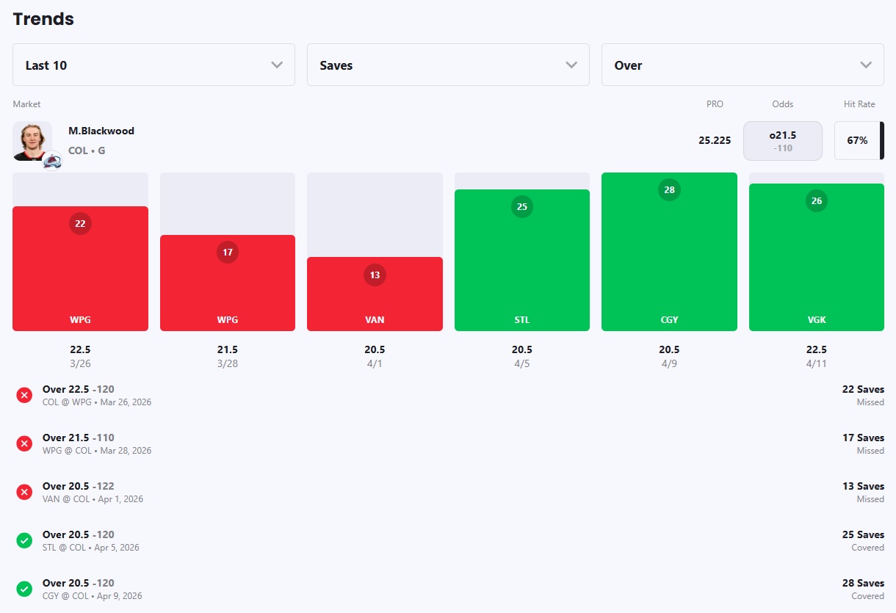Screen dimensions: 896x613
Task: Click the missed icon for VAN @ COL
Action: (x=24, y=492)
